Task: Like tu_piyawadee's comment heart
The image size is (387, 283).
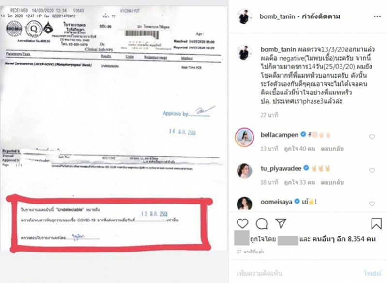Action: coord(372,170)
